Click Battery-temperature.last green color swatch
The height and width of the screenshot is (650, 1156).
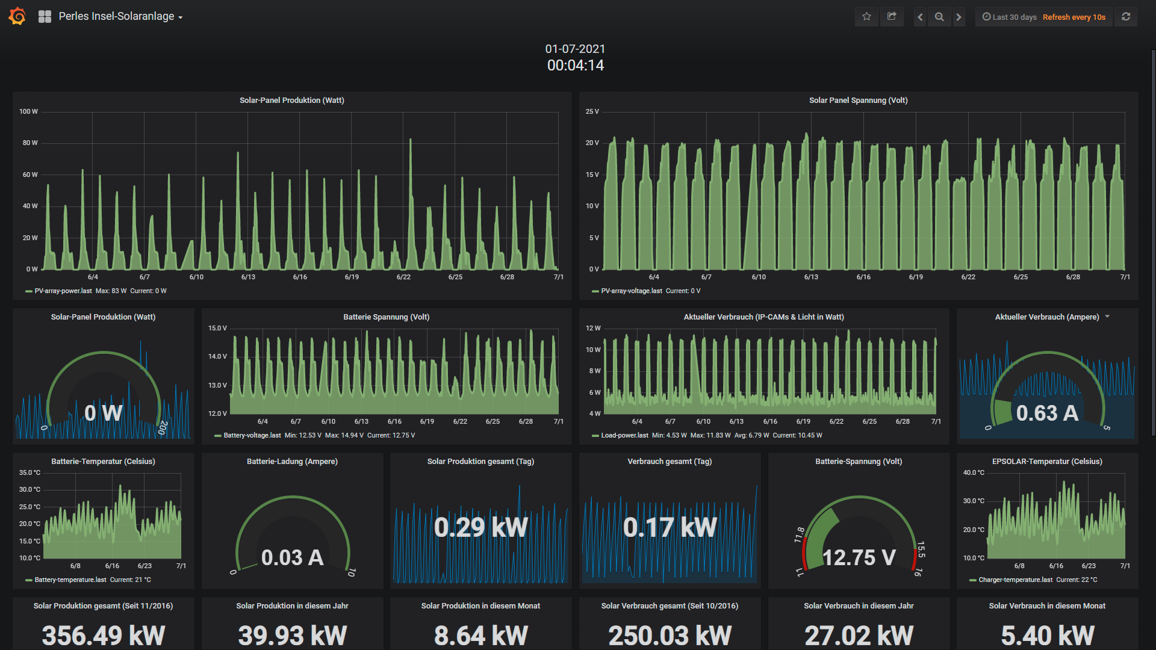tap(29, 580)
